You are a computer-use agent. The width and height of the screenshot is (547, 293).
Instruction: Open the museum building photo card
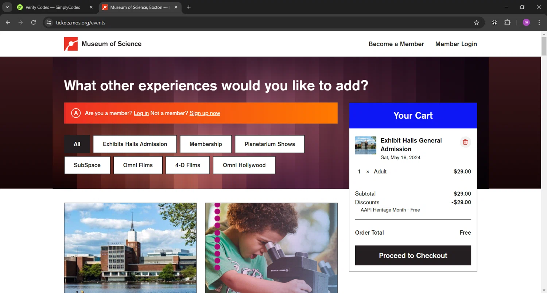(130, 248)
